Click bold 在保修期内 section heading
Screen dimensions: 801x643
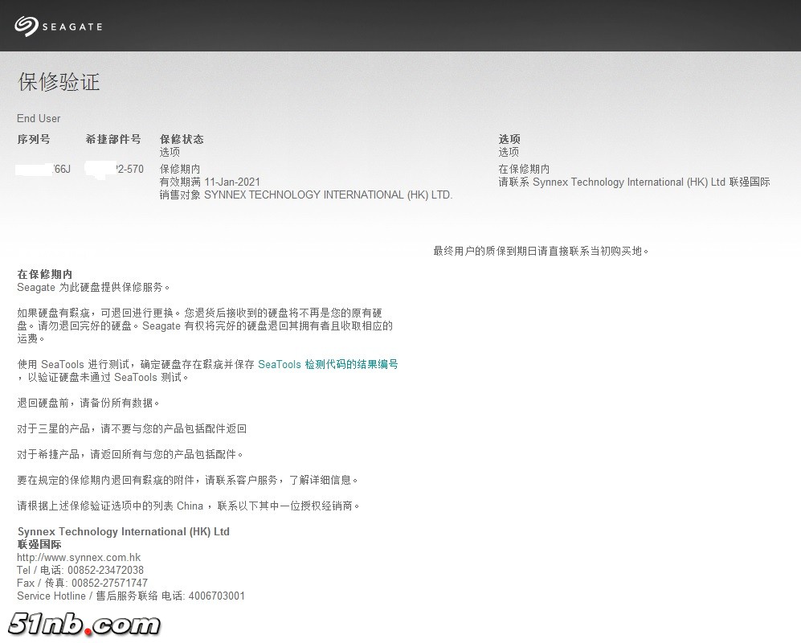pyautogui.click(x=45, y=274)
